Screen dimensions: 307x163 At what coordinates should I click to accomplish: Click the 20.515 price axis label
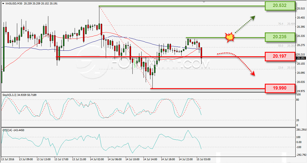pyautogui.click(x=301, y=9)
